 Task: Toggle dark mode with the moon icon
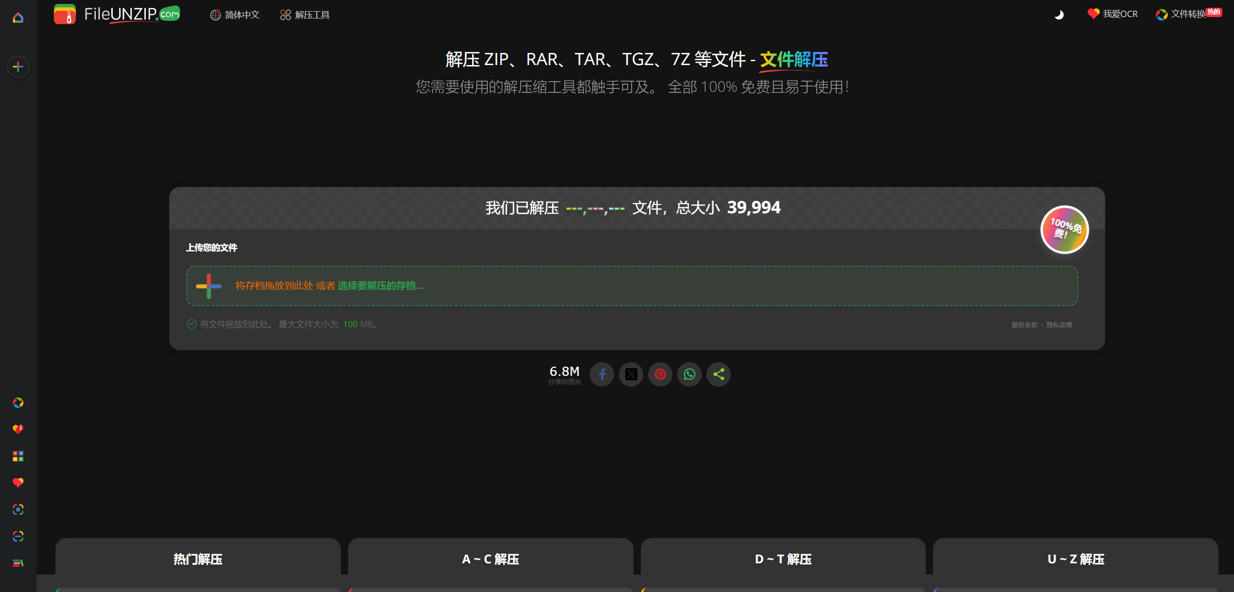pyautogui.click(x=1059, y=15)
